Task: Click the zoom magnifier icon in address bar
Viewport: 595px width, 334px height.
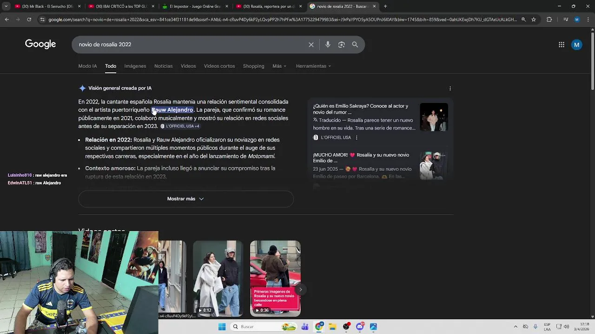Action: [x=523, y=19]
